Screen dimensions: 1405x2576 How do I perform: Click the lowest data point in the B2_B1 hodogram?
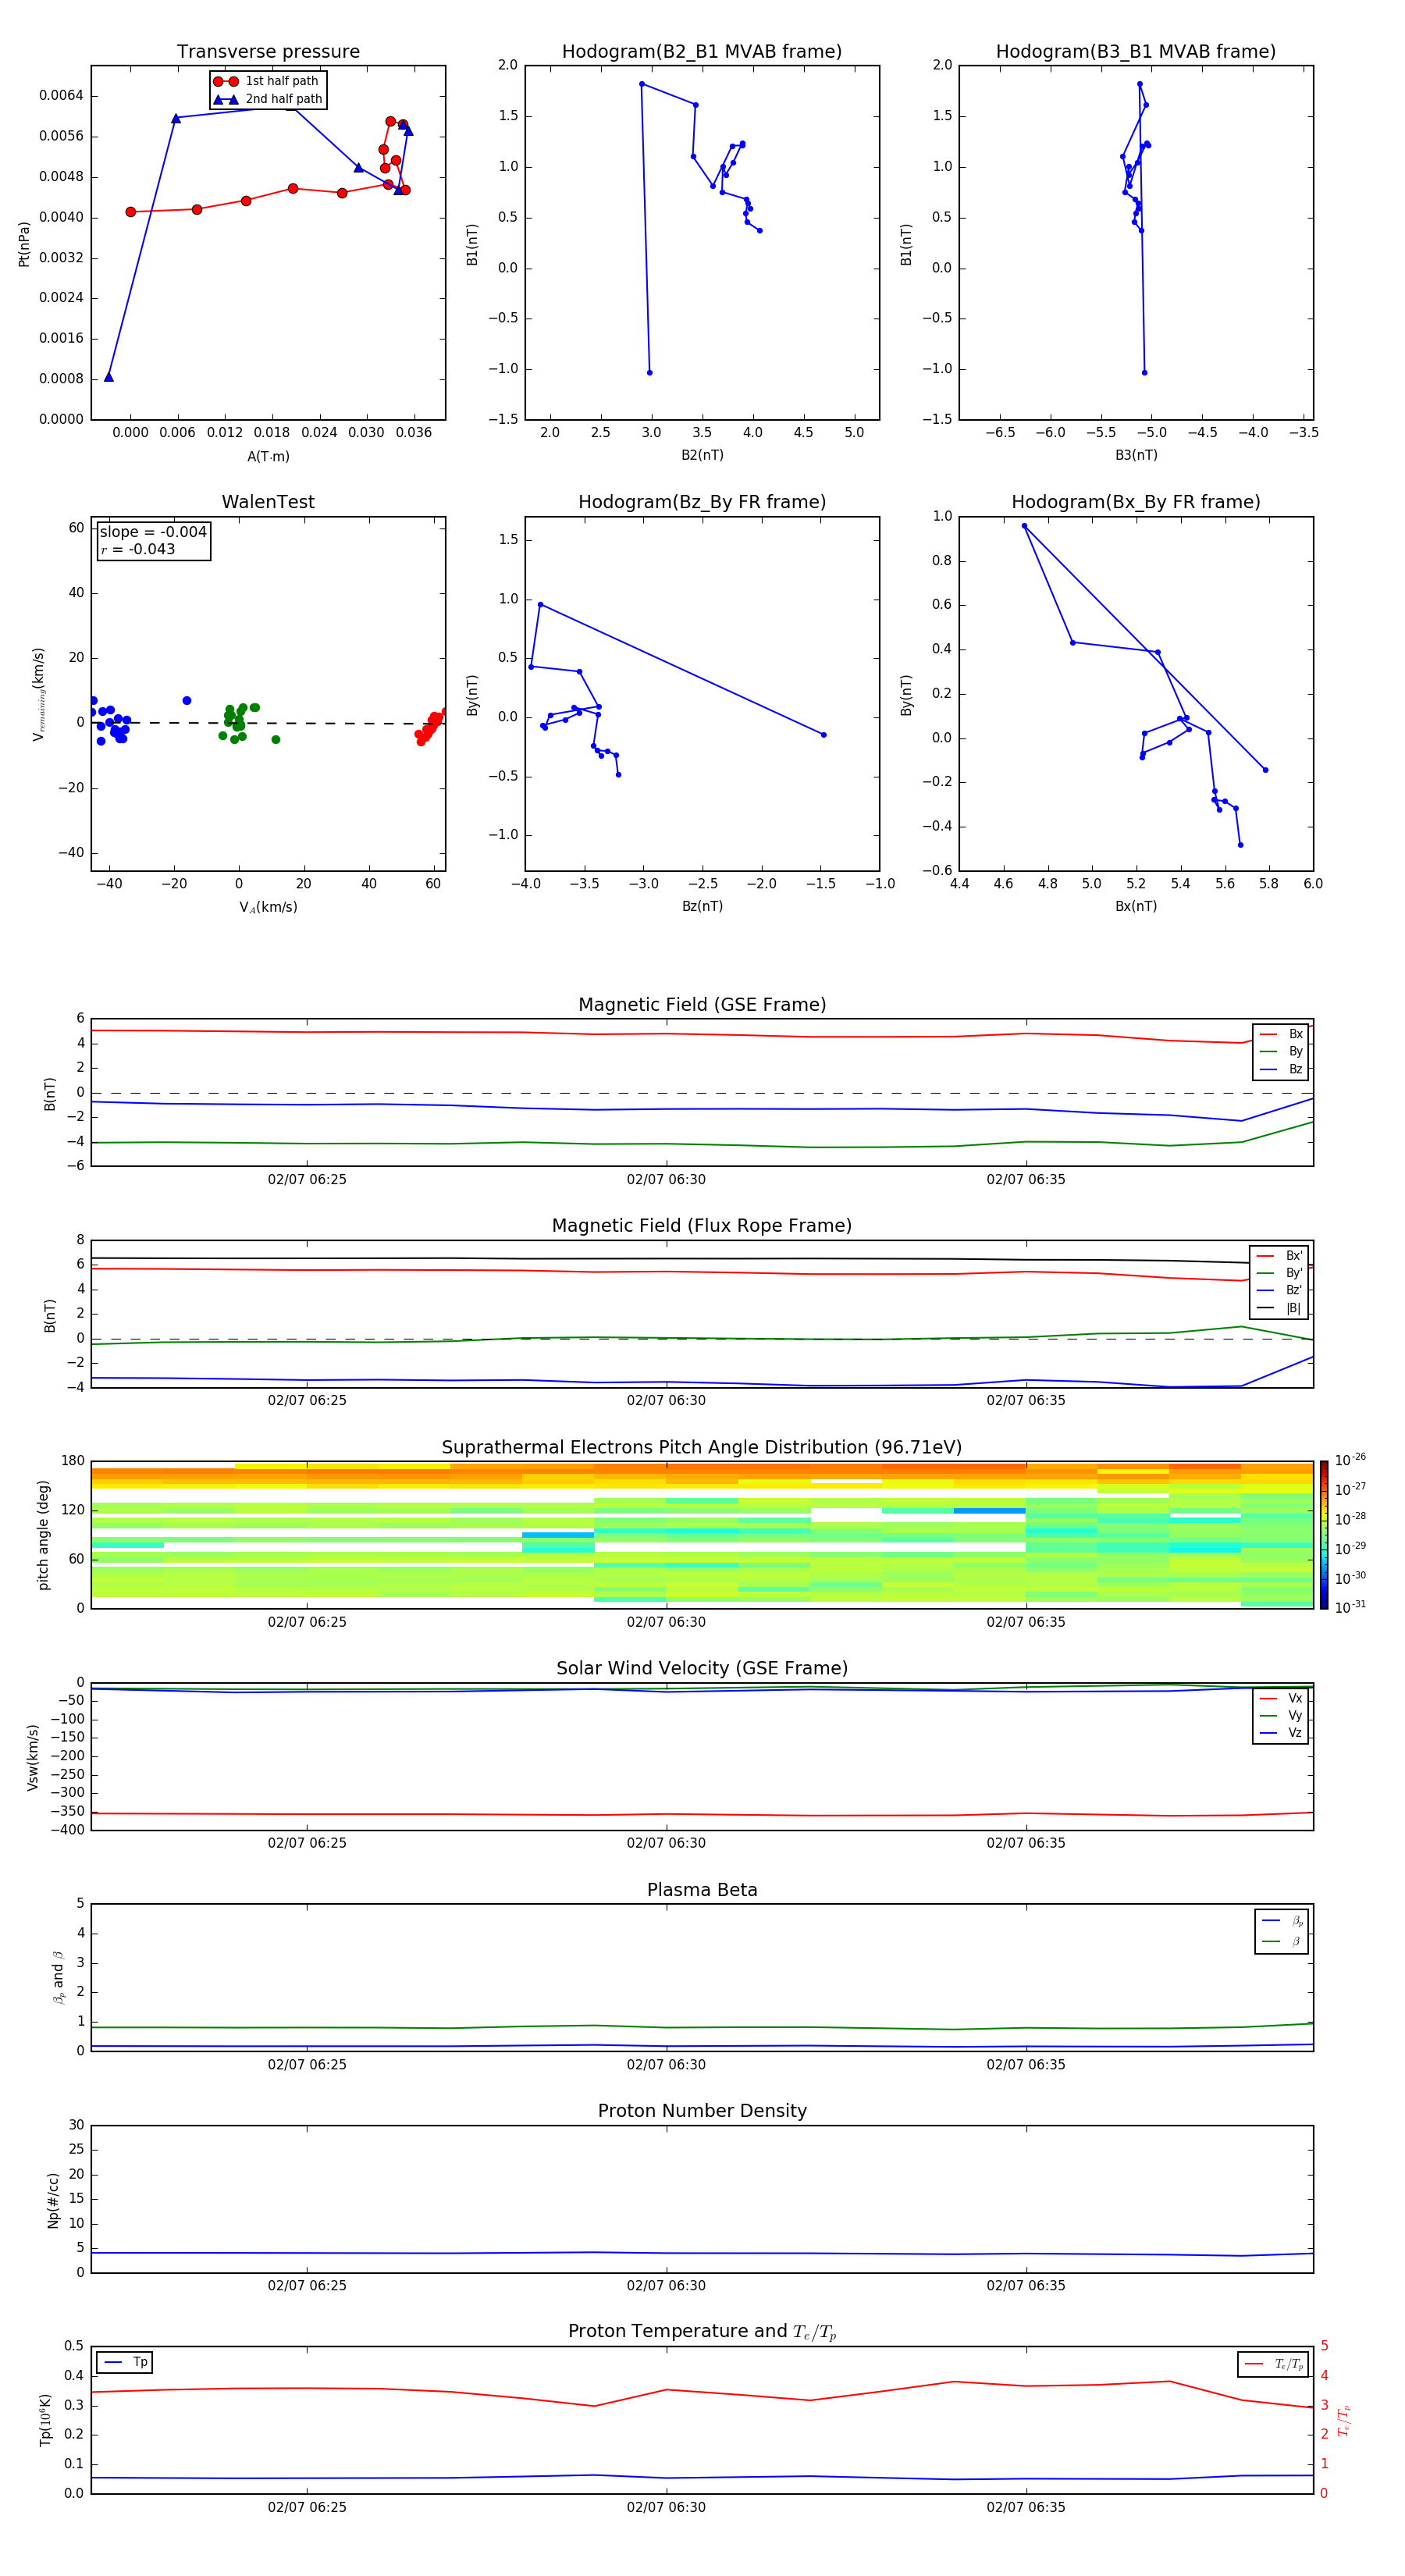(650, 373)
